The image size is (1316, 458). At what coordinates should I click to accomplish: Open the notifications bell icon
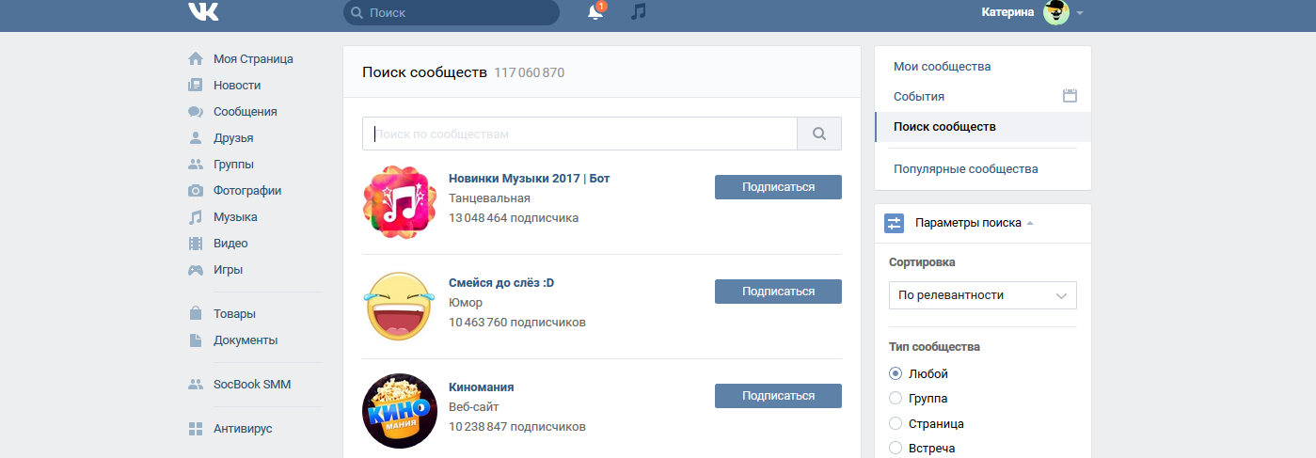click(x=595, y=12)
